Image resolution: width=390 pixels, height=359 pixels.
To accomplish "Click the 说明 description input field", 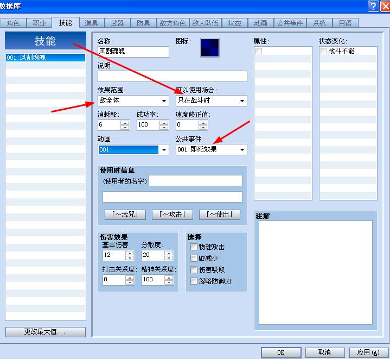I will pyautogui.click(x=172, y=76).
